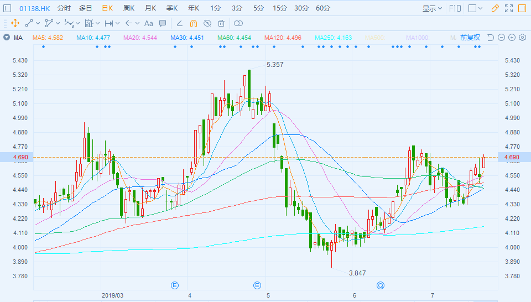Click the faded MA1000 indicator label

click(418, 38)
